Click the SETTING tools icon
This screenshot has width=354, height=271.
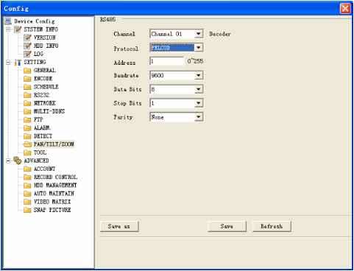18,63
